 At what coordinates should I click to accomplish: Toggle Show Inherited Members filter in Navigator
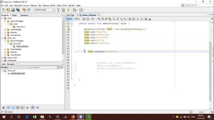[4, 107]
